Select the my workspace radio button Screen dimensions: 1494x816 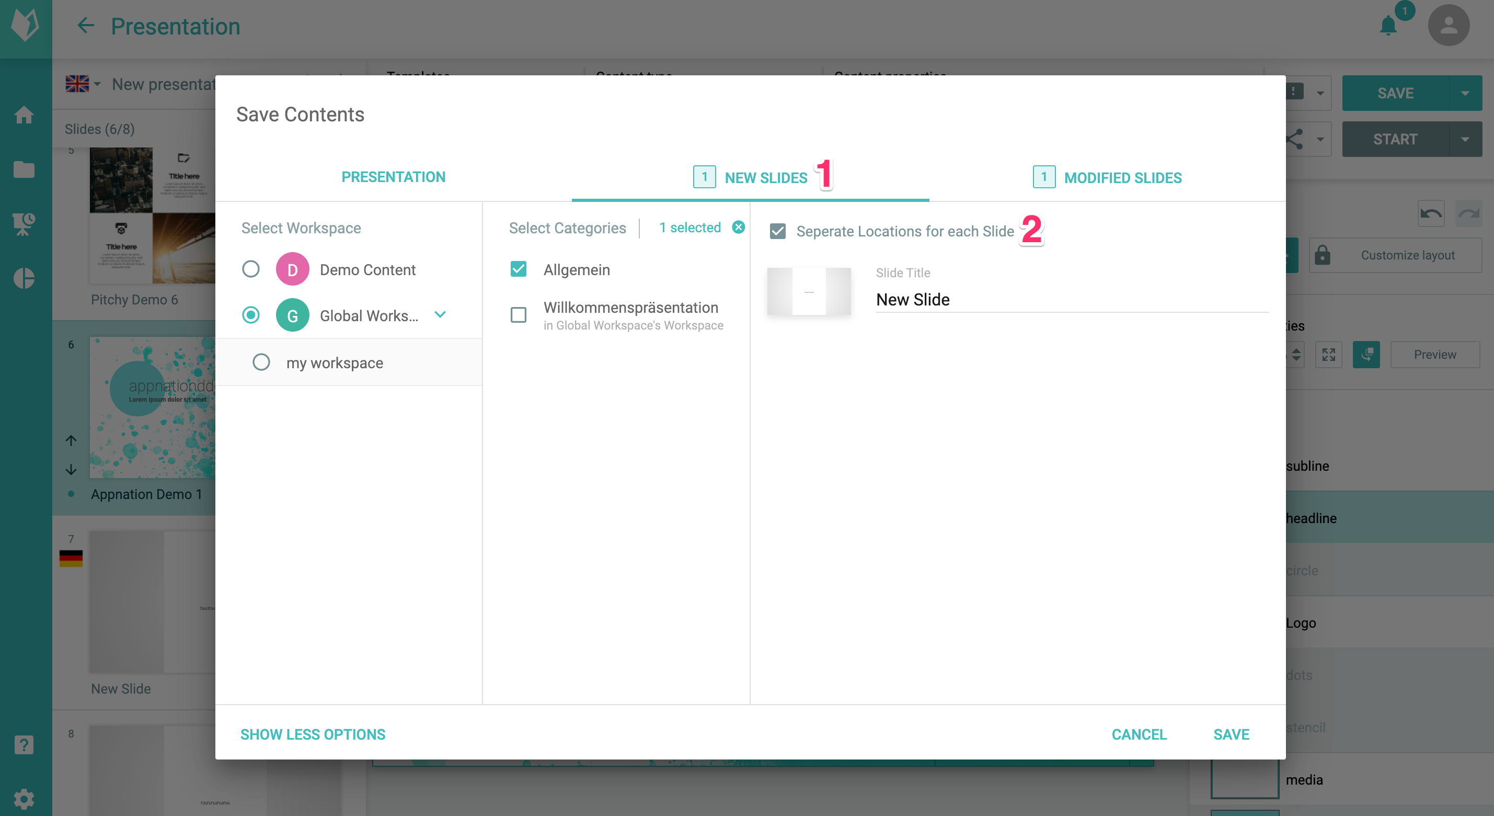coord(261,362)
